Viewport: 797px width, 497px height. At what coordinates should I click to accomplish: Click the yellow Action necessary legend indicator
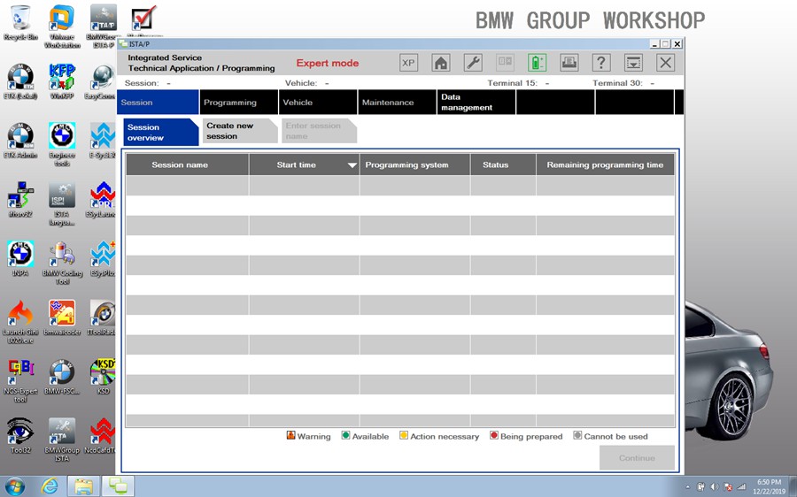click(x=404, y=435)
